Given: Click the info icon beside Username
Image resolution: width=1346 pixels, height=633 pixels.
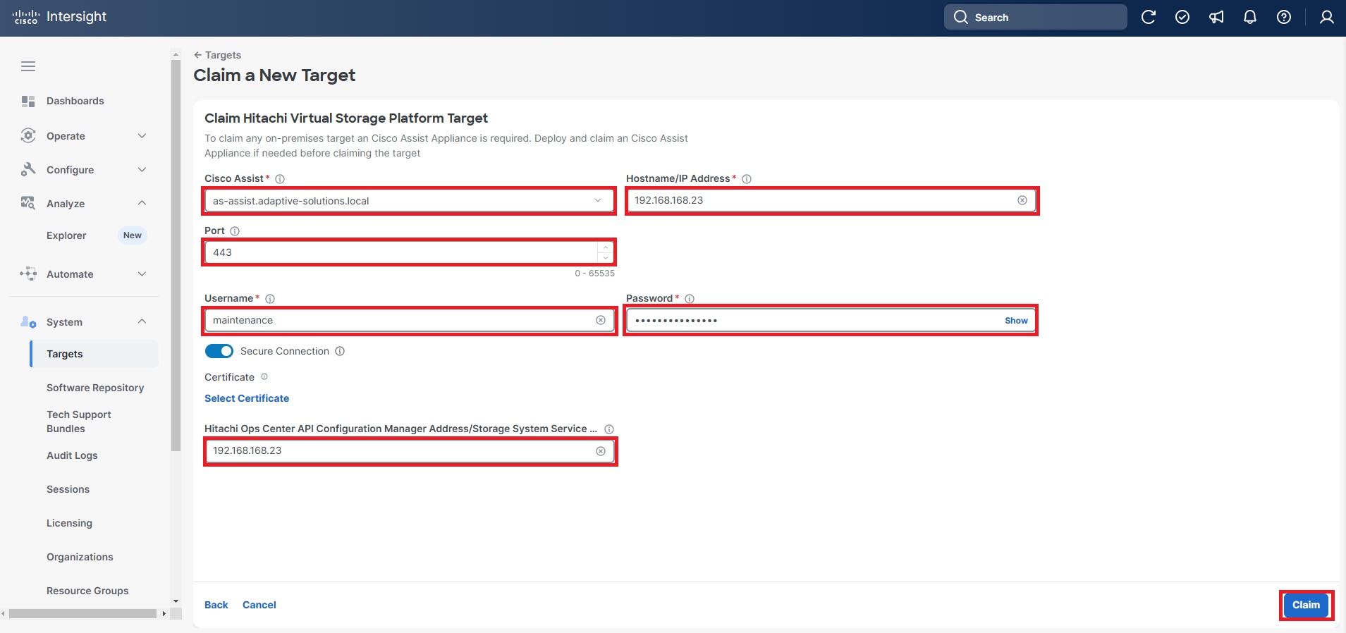Looking at the screenshot, I should tap(270, 299).
